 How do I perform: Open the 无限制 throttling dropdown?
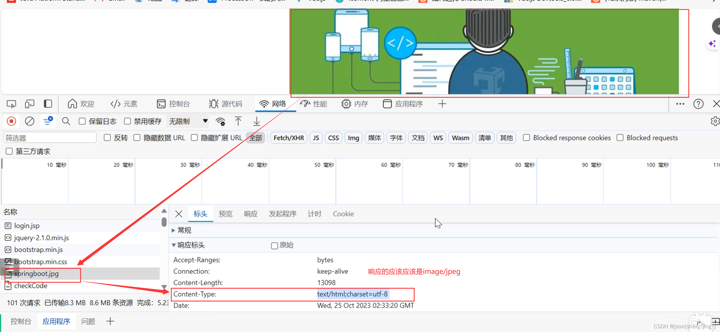click(187, 121)
